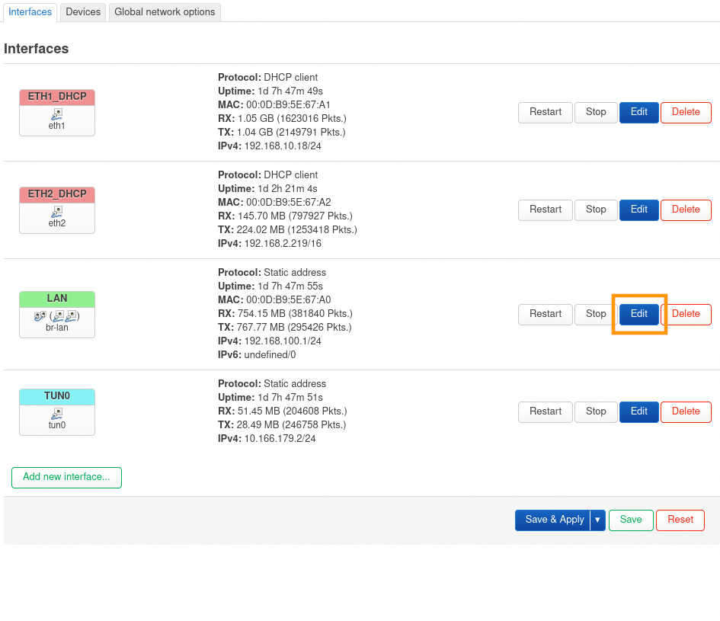Restart the ETH1_DHCP interface
This screenshot has height=621, width=720.
tap(546, 112)
